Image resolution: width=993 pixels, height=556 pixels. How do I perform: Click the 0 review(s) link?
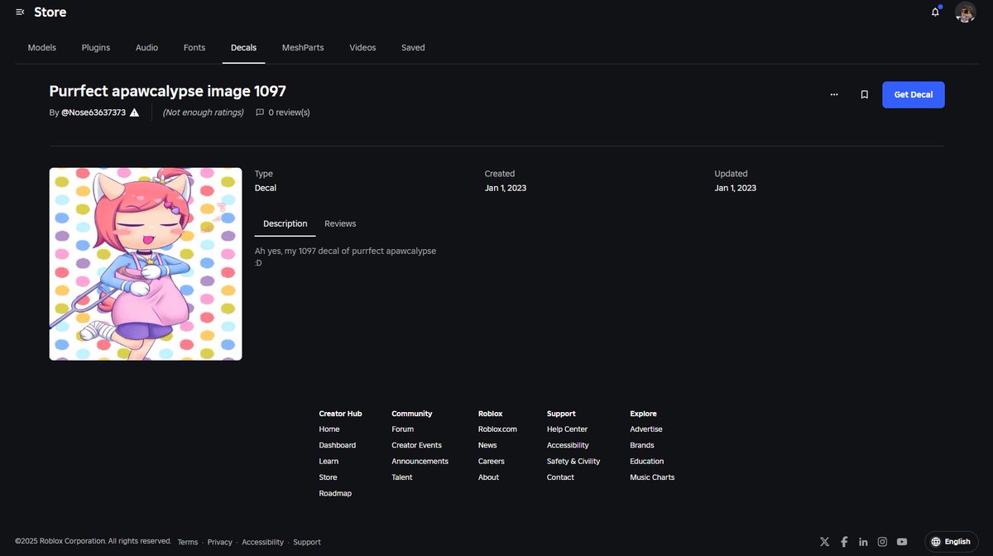coord(289,113)
